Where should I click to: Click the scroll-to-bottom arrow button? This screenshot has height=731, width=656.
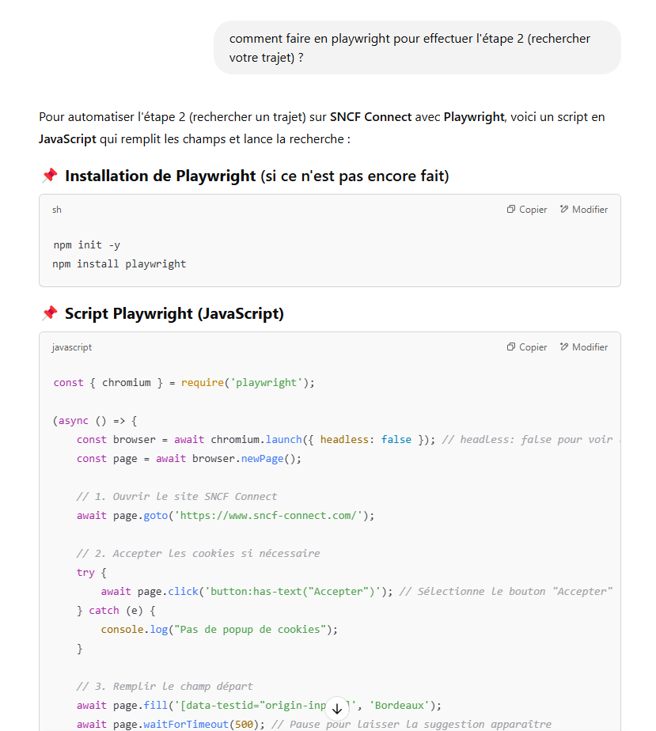coord(337,709)
